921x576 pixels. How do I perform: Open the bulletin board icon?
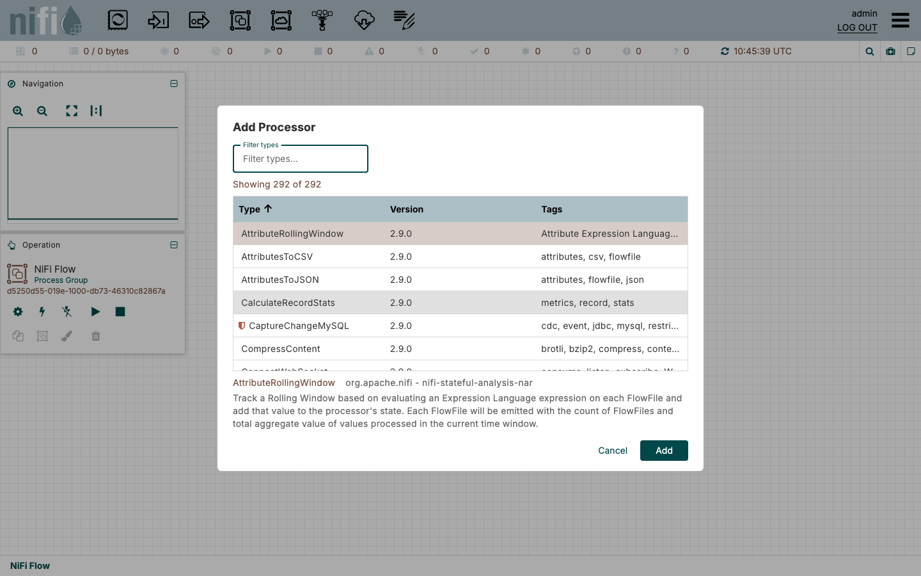pyautogui.click(x=890, y=51)
